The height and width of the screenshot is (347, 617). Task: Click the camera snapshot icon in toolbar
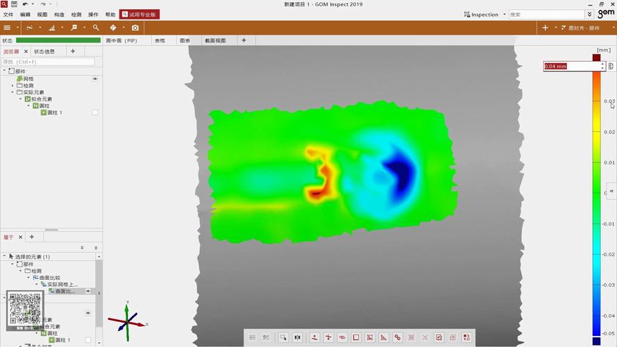(135, 28)
